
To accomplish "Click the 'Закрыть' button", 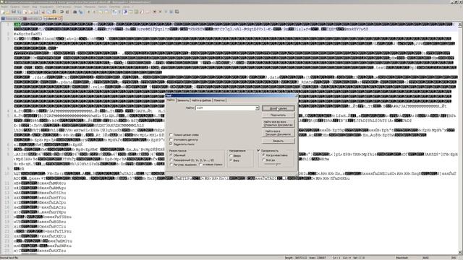I will (278, 141).
